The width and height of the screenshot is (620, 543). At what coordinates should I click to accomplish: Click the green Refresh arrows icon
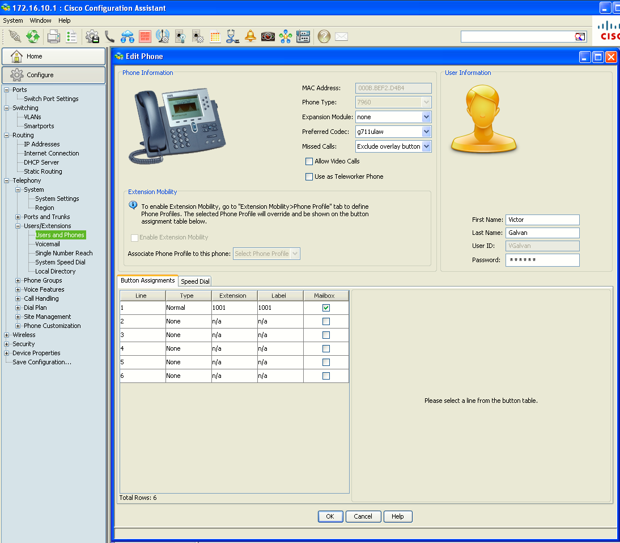[33, 36]
